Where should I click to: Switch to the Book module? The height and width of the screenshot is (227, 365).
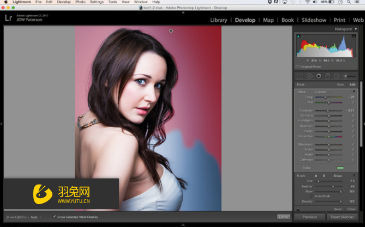(288, 20)
